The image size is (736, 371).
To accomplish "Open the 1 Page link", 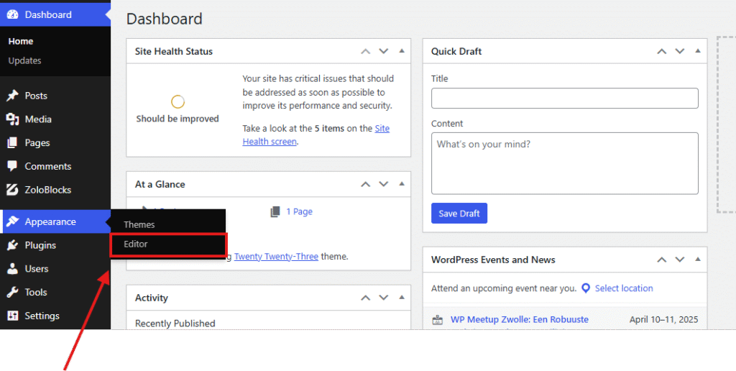I will pyautogui.click(x=300, y=212).
